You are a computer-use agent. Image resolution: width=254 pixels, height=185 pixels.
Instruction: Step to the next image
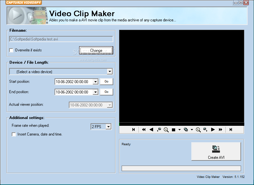pos(205,130)
